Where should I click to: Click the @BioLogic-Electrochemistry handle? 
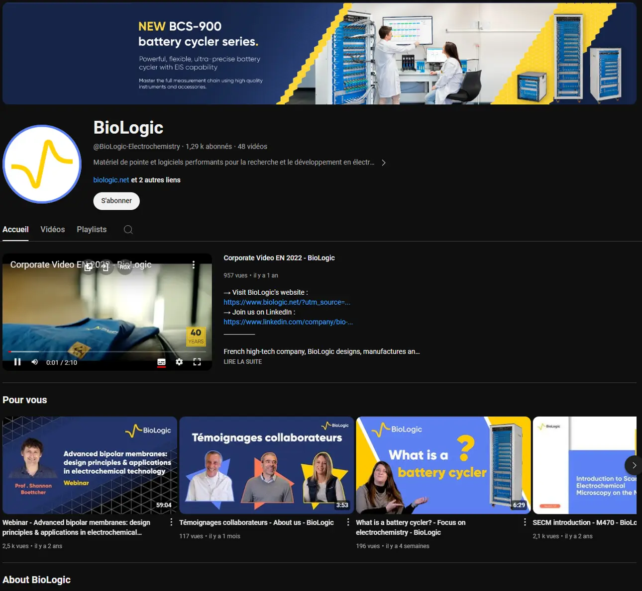tap(137, 147)
